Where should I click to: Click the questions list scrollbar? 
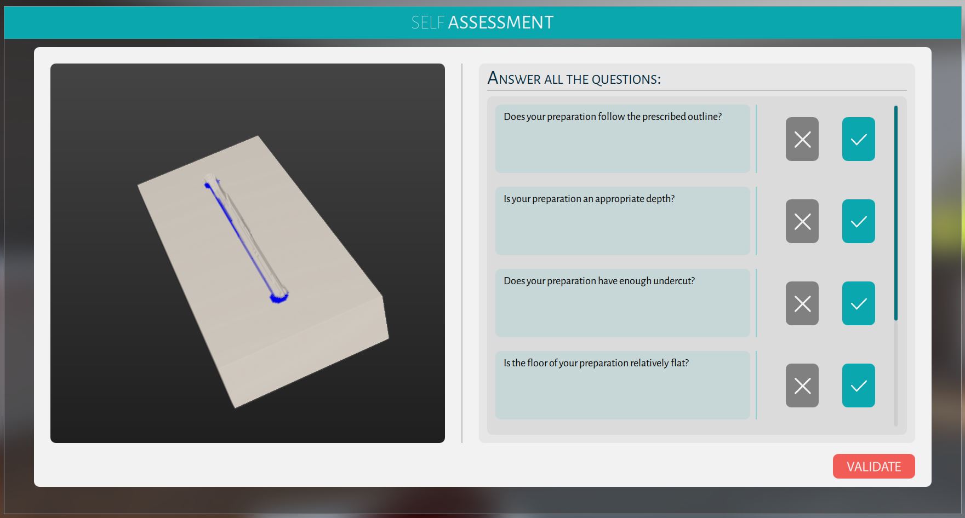pyautogui.click(x=896, y=213)
